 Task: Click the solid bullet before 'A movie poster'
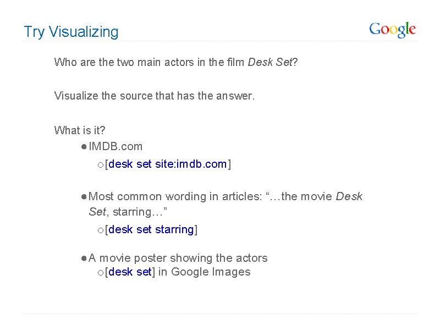pyautogui.click(x=82, y=258)
